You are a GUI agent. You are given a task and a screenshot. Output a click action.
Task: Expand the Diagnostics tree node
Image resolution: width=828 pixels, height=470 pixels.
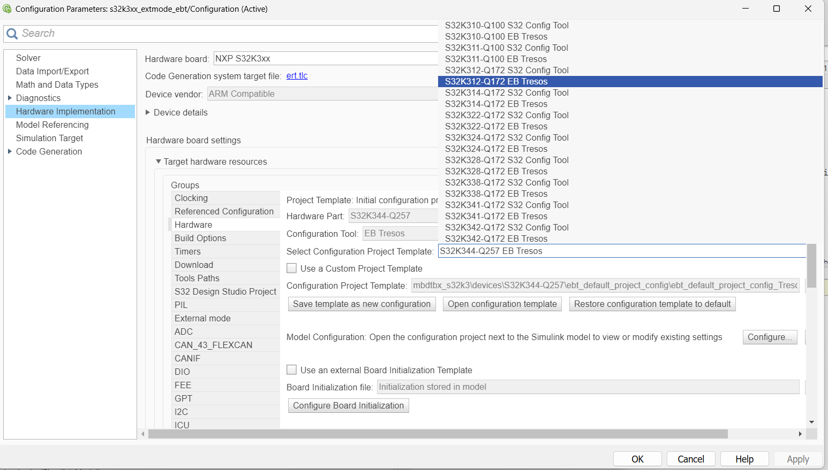(9, 98)
